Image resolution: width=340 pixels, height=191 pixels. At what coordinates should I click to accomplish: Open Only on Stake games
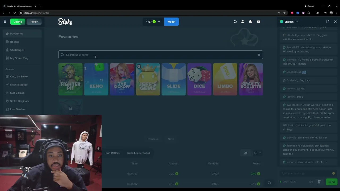click(22, 77)
